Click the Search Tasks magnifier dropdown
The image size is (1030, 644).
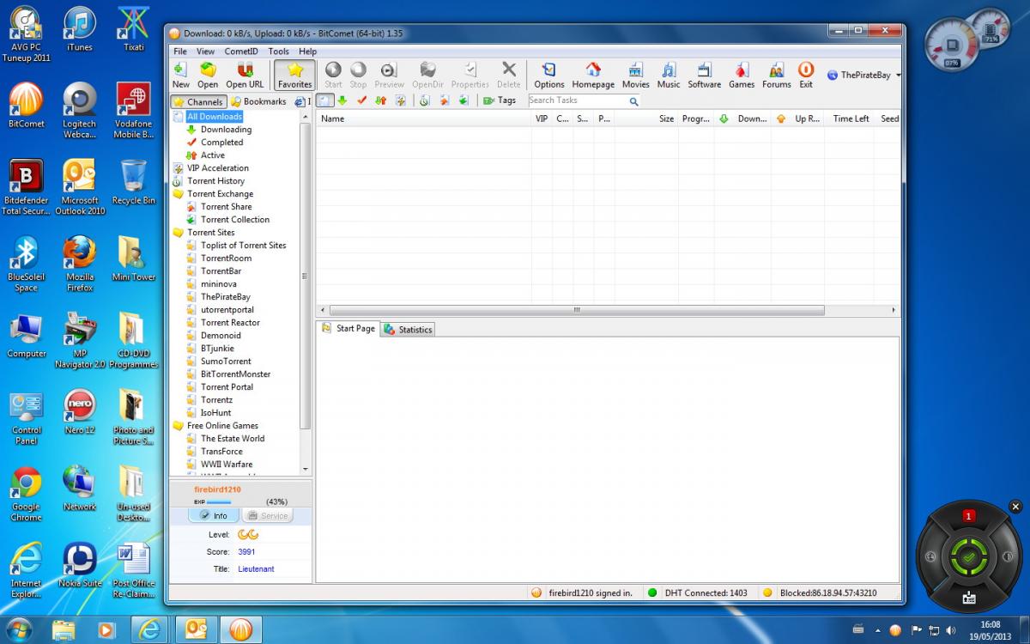point(634,101)
